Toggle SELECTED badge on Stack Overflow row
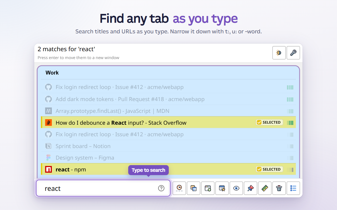This screenshot has height=210, width=337. point(269,122)
